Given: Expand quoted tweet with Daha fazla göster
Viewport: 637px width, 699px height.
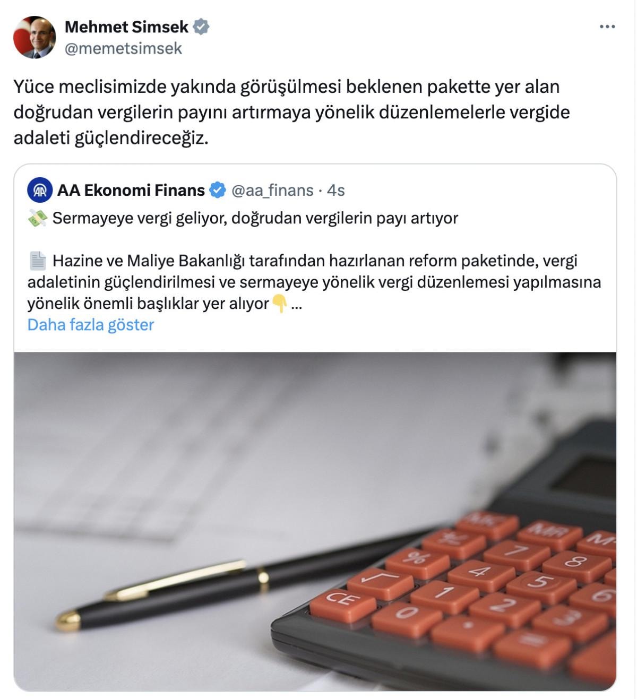Looking at the screenshot, I should coord(91,325).
